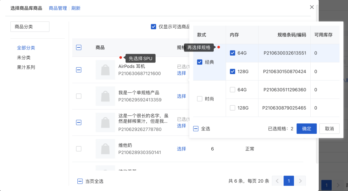Click the 商品分类 category search box

(x=30, y=27)
